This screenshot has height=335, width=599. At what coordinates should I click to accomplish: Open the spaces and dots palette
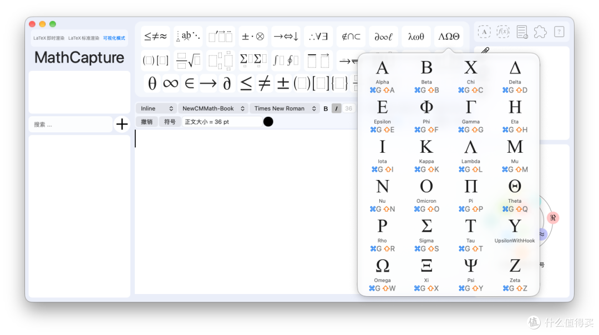tap(188, 36)
